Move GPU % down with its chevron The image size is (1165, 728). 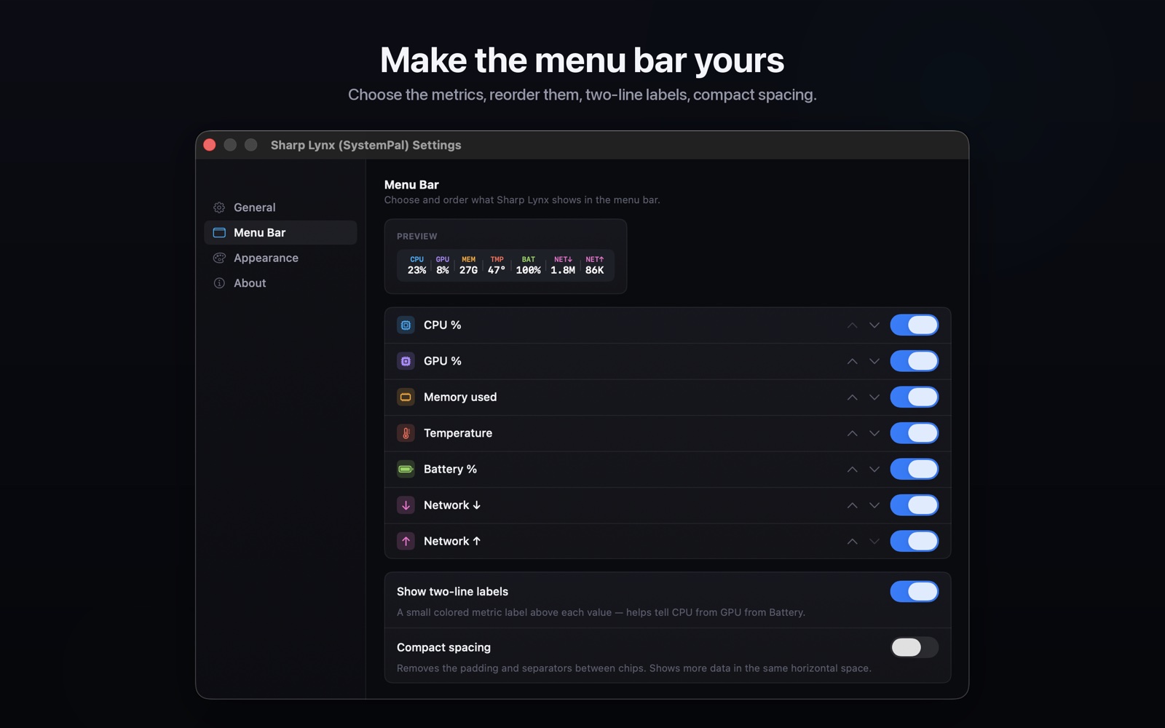click(874, 361)
